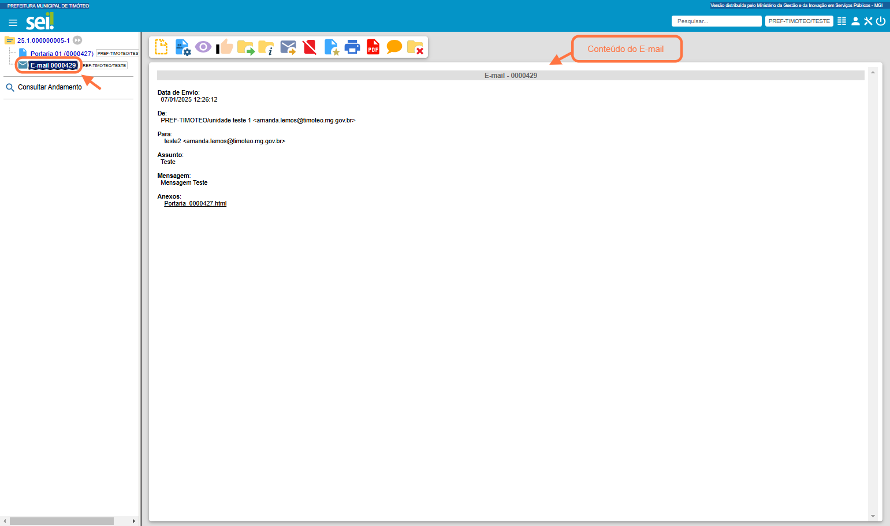
Task: Open the hamburger main menu
Action: pos(13,23)
